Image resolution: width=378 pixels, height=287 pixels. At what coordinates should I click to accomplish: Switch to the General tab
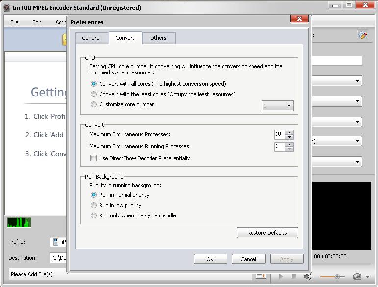pos(91,38)
